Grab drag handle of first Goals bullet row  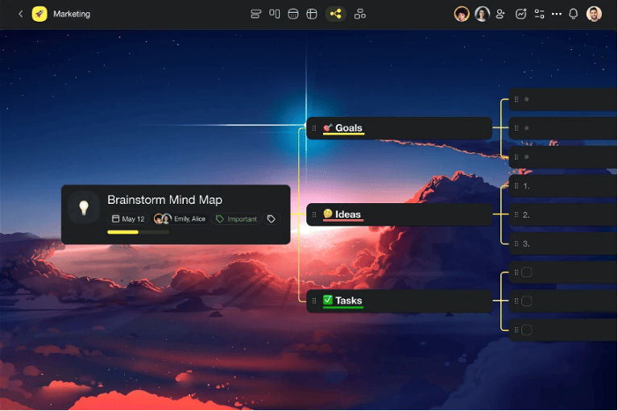pos(516,99)
